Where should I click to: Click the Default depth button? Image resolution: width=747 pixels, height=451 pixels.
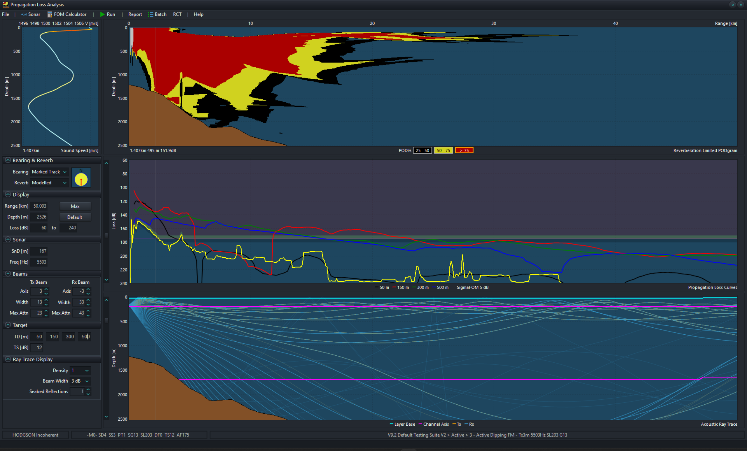(x=75, y=217)
